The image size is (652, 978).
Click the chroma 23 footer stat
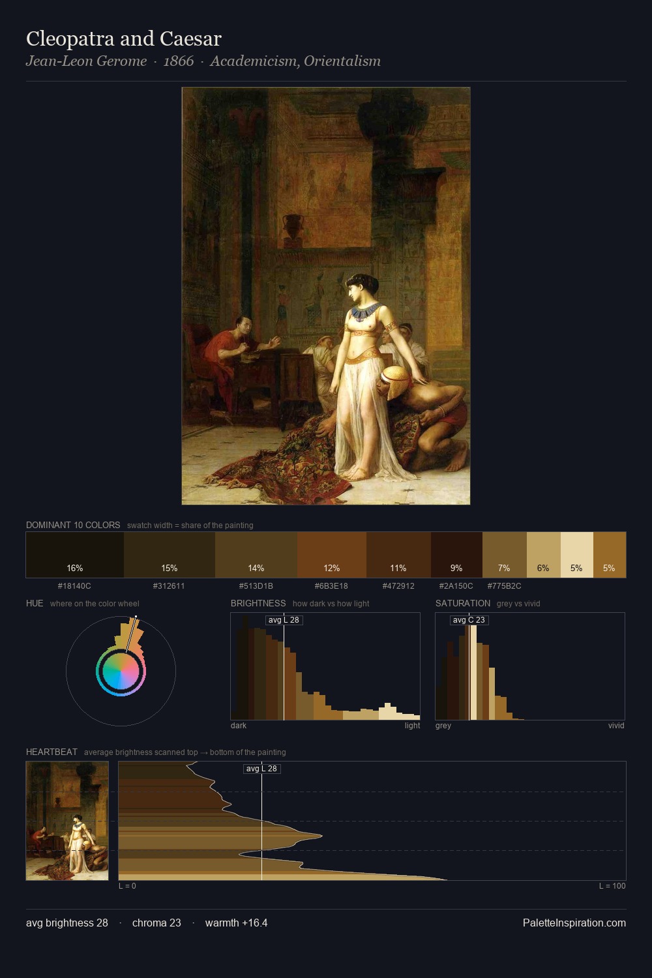[156, 923]
